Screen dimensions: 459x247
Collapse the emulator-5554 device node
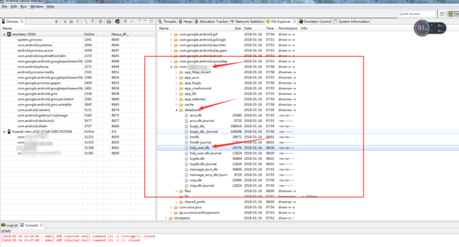click(4, 34)
